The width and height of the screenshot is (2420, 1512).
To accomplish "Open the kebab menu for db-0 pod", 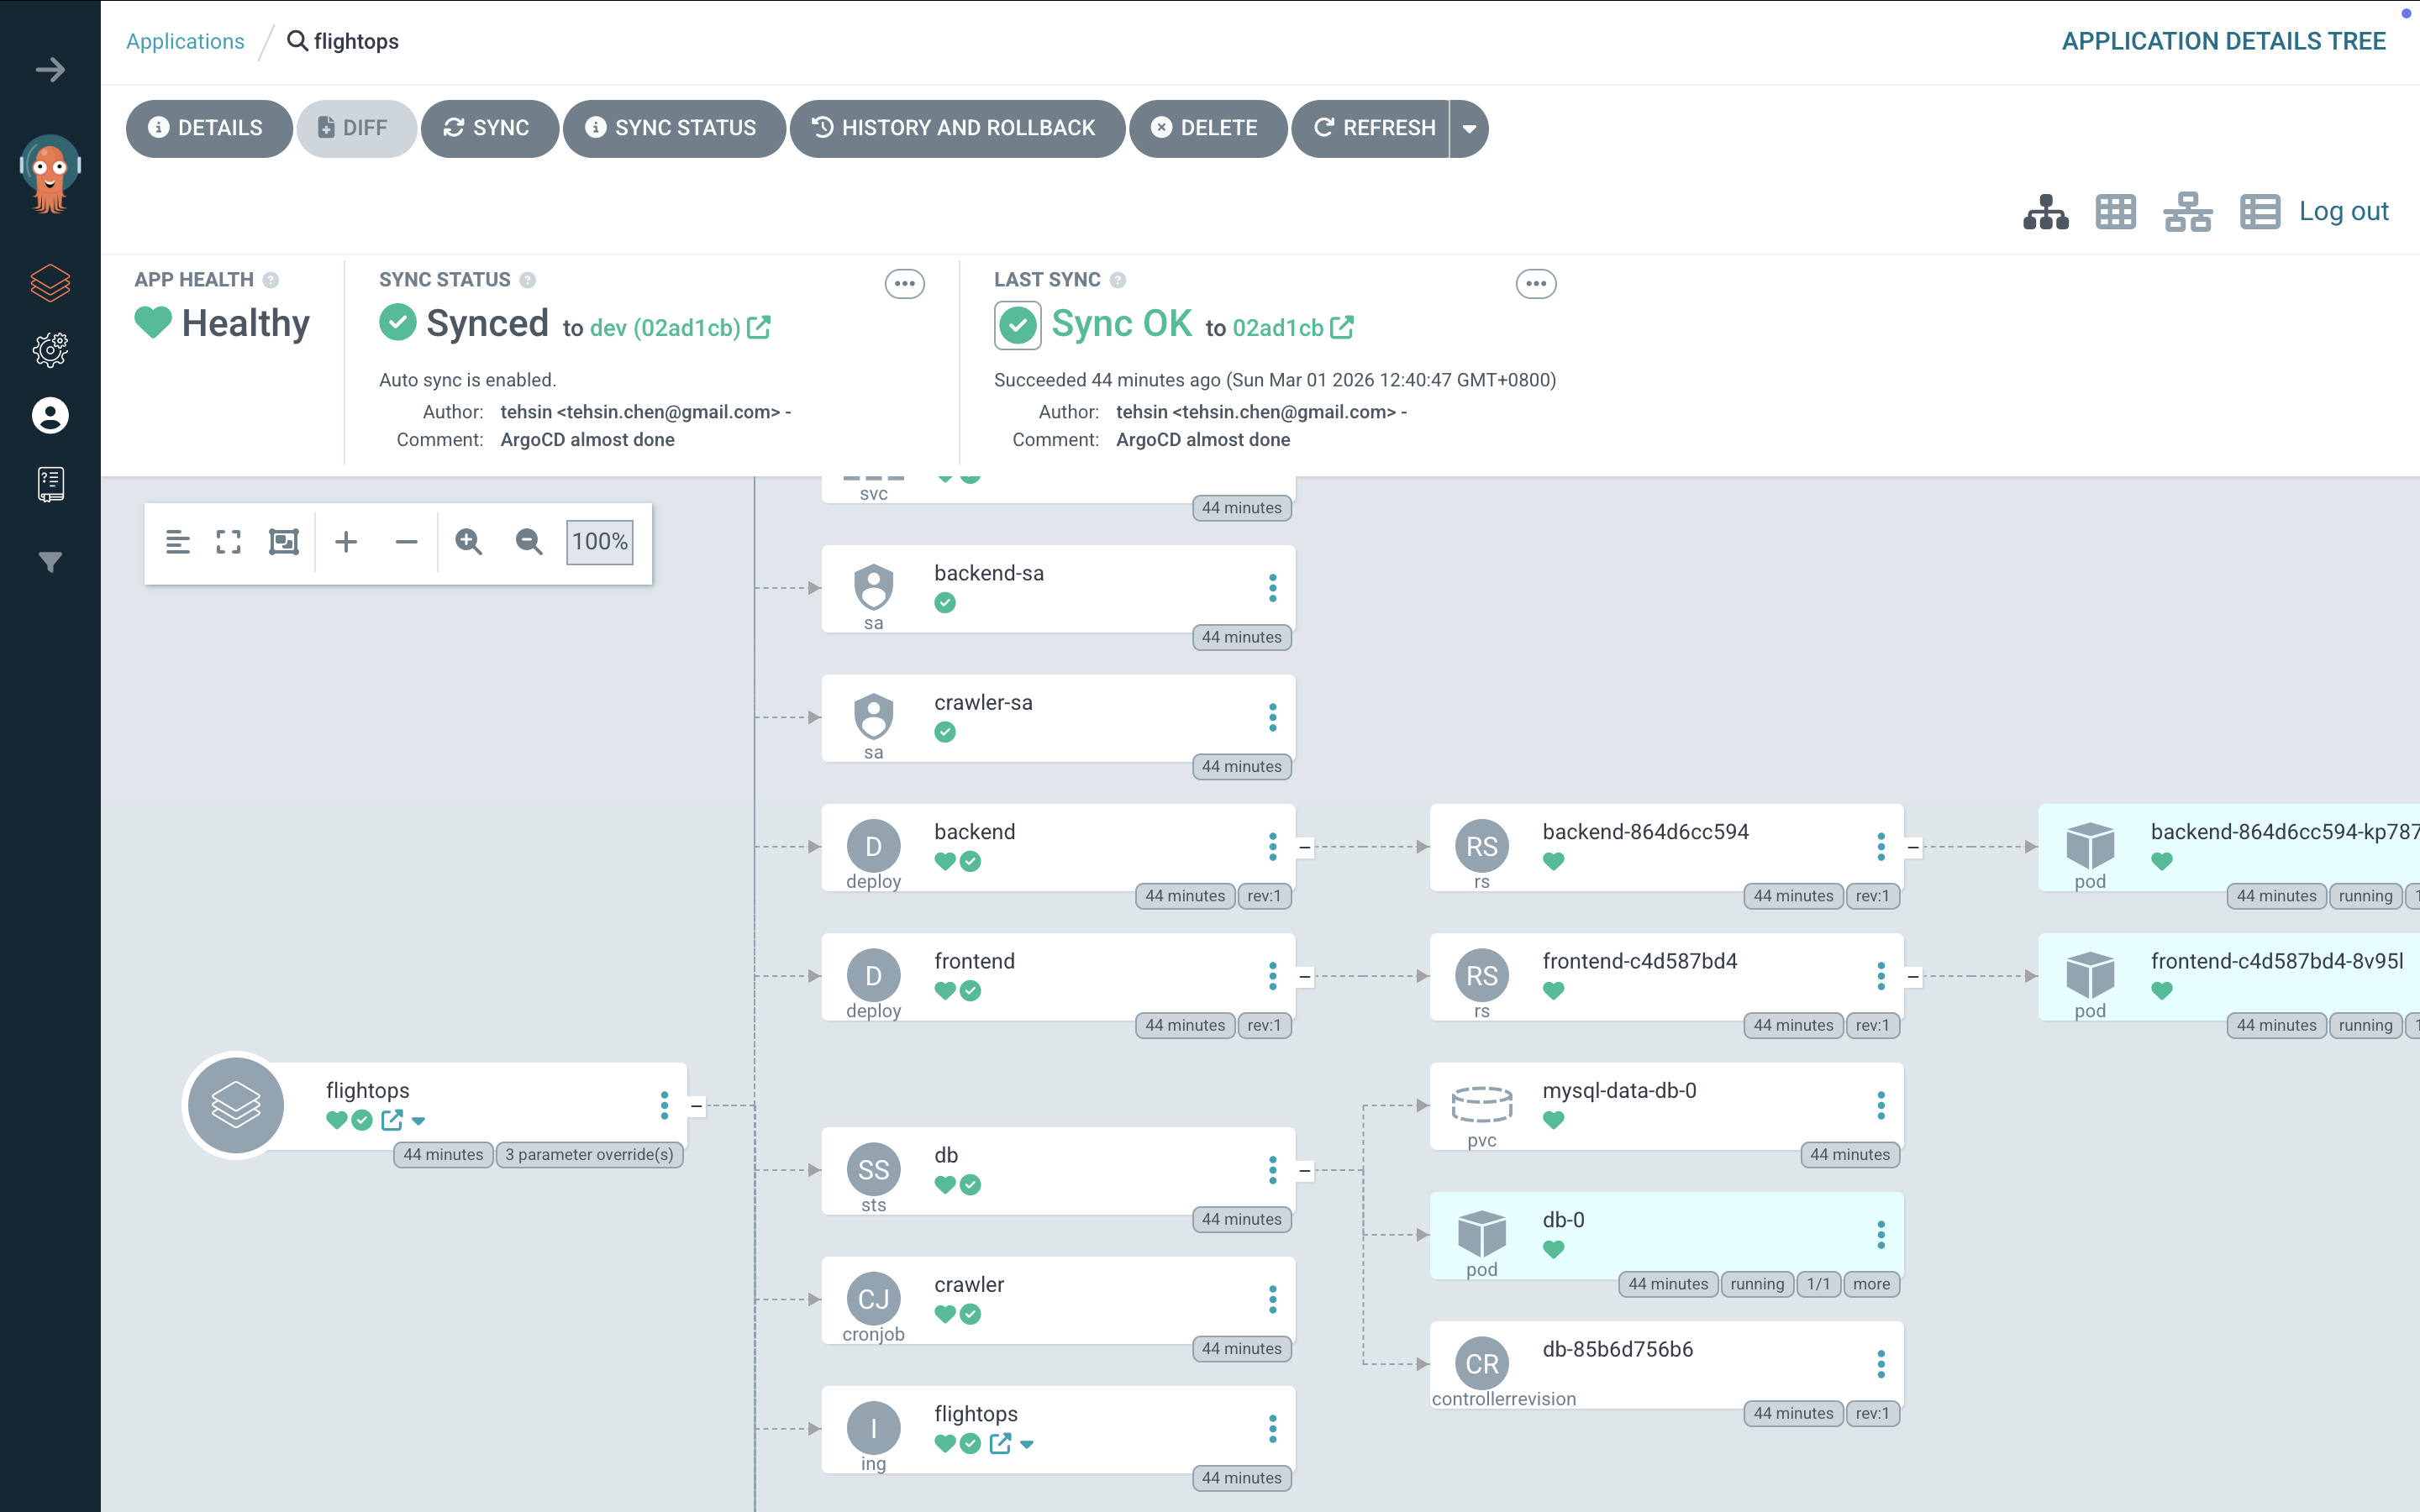I will [x=1880, y=1235].
